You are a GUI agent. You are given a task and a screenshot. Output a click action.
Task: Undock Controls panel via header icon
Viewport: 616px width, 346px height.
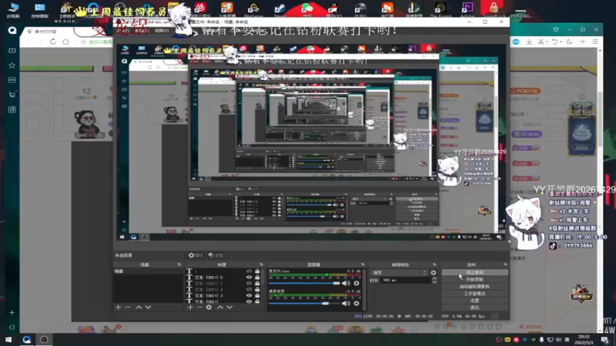click(x=506, y=264)
